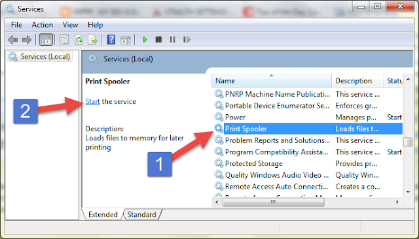Click 'Manages p...' description cell for Power
The height and width of the screenshot is (239, 419).
(x=356, y=118)
